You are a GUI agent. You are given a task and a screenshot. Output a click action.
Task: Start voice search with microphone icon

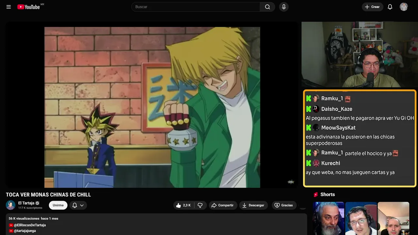[x=284, y=7]
